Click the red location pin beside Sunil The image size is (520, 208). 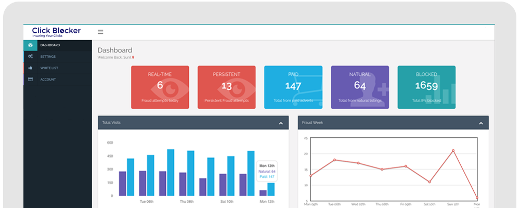[x=133, y=57]
